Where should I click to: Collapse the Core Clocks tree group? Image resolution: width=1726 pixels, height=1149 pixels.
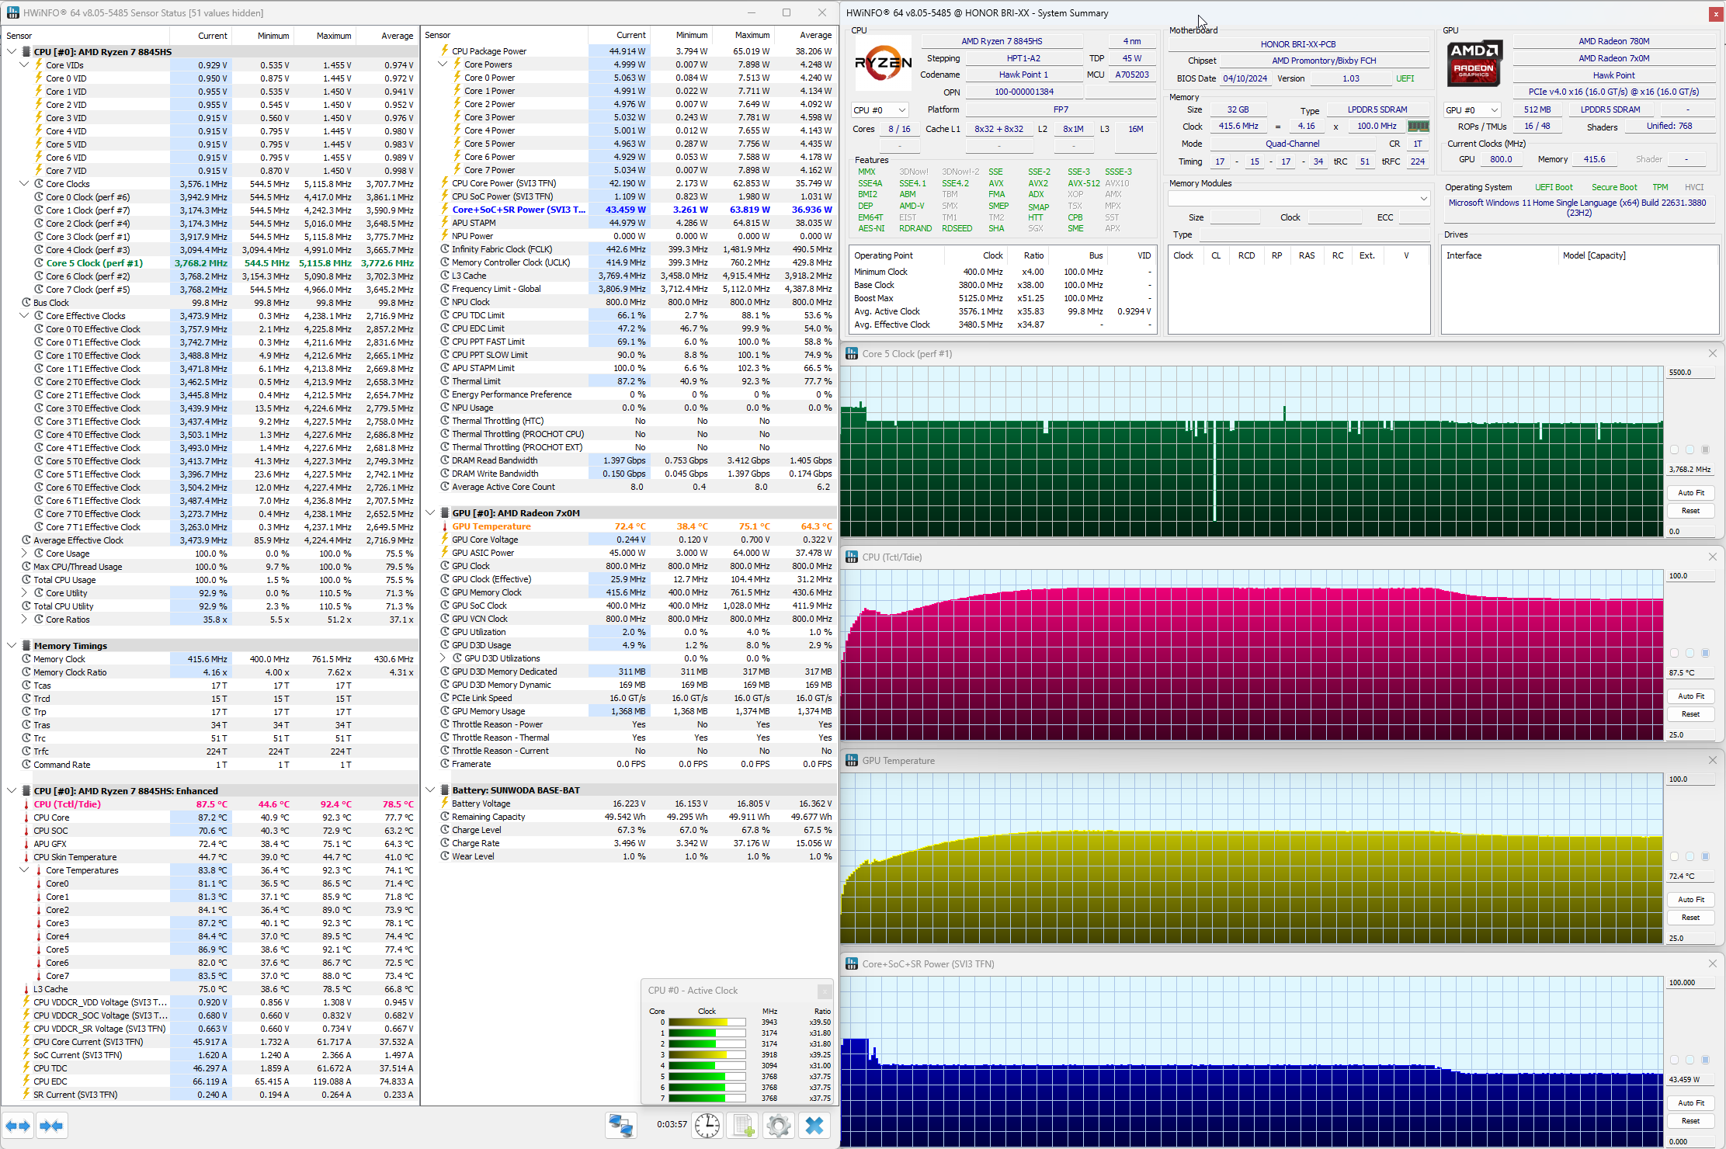[24, 184]
